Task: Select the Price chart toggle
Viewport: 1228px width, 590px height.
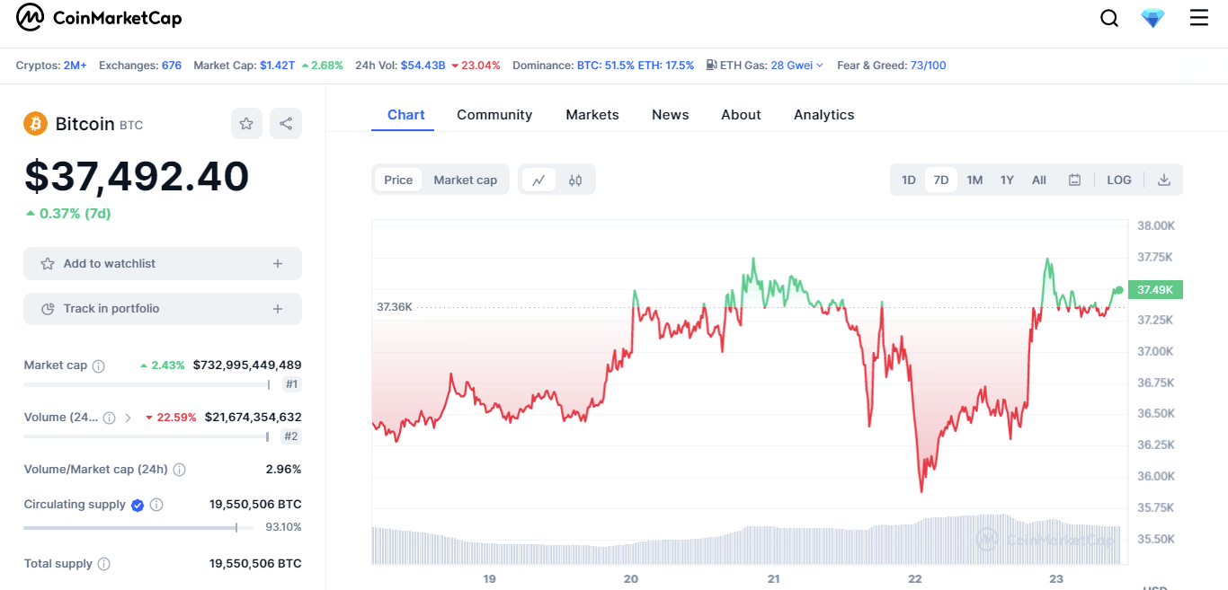Action: tap(398, 180)
